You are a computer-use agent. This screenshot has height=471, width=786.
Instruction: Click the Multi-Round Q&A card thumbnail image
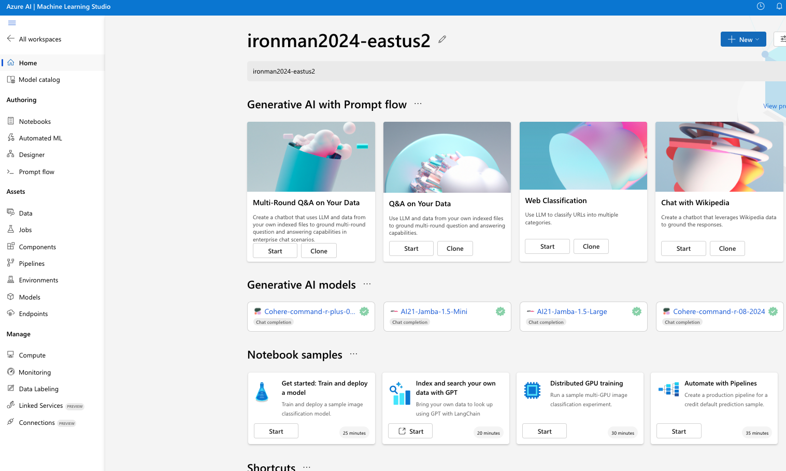[311, 156]
